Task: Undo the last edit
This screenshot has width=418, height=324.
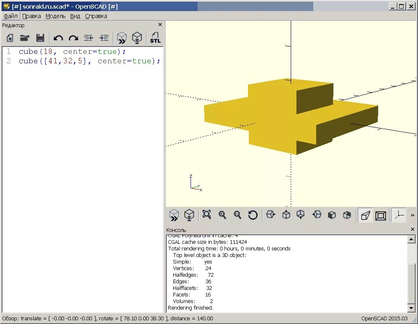Action: pos(58,38)
